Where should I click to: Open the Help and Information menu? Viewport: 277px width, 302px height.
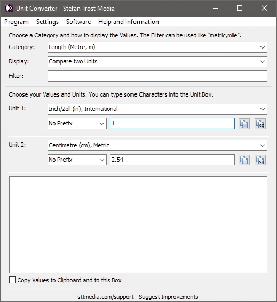[129, 22]
